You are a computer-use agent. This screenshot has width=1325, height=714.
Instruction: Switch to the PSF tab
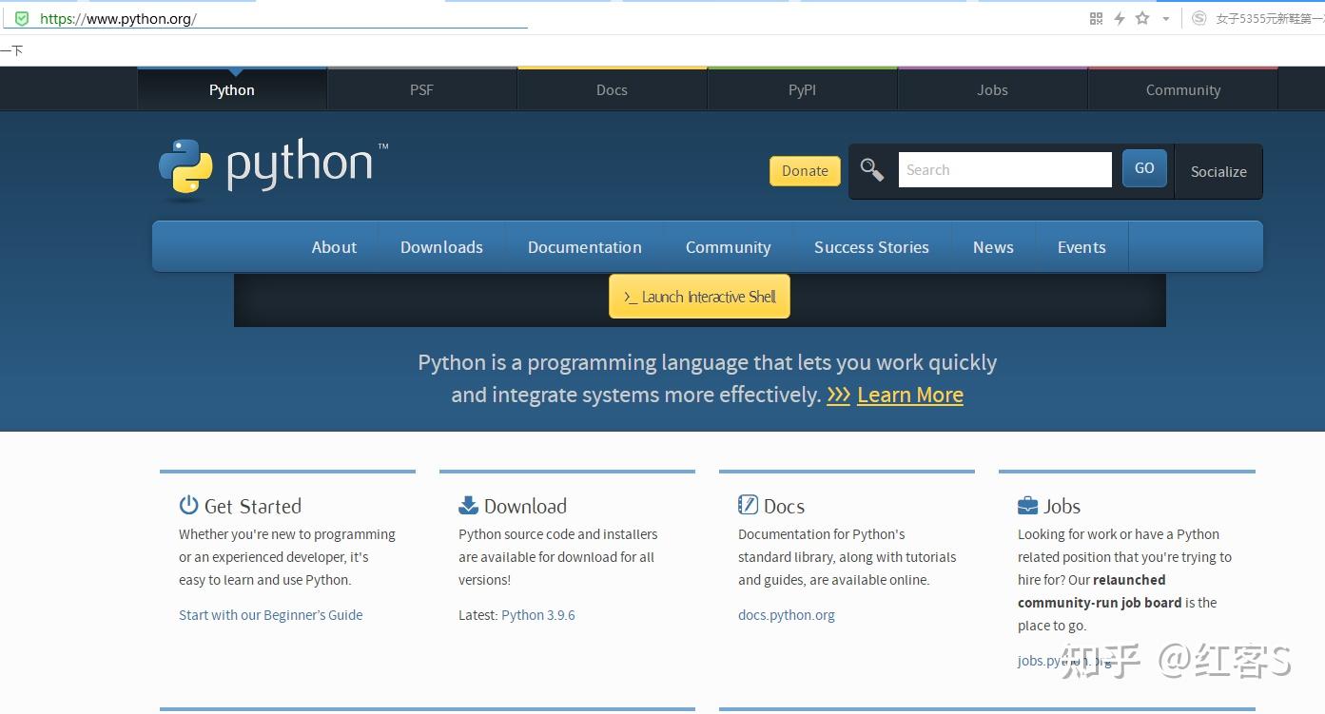[x=421, y=89]
